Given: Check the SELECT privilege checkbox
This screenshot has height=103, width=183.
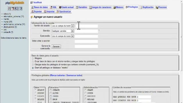Looking at the screenshot, I should [x=35, y=90].
